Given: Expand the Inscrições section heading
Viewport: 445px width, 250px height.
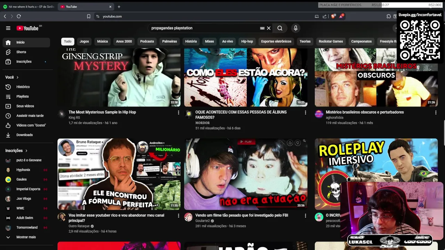Looking at the screenshot, I should [x=16, y=151].
